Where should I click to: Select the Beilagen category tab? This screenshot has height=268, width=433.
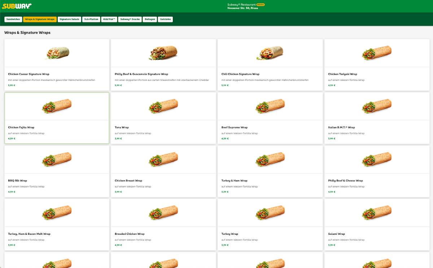pos(150,19)
